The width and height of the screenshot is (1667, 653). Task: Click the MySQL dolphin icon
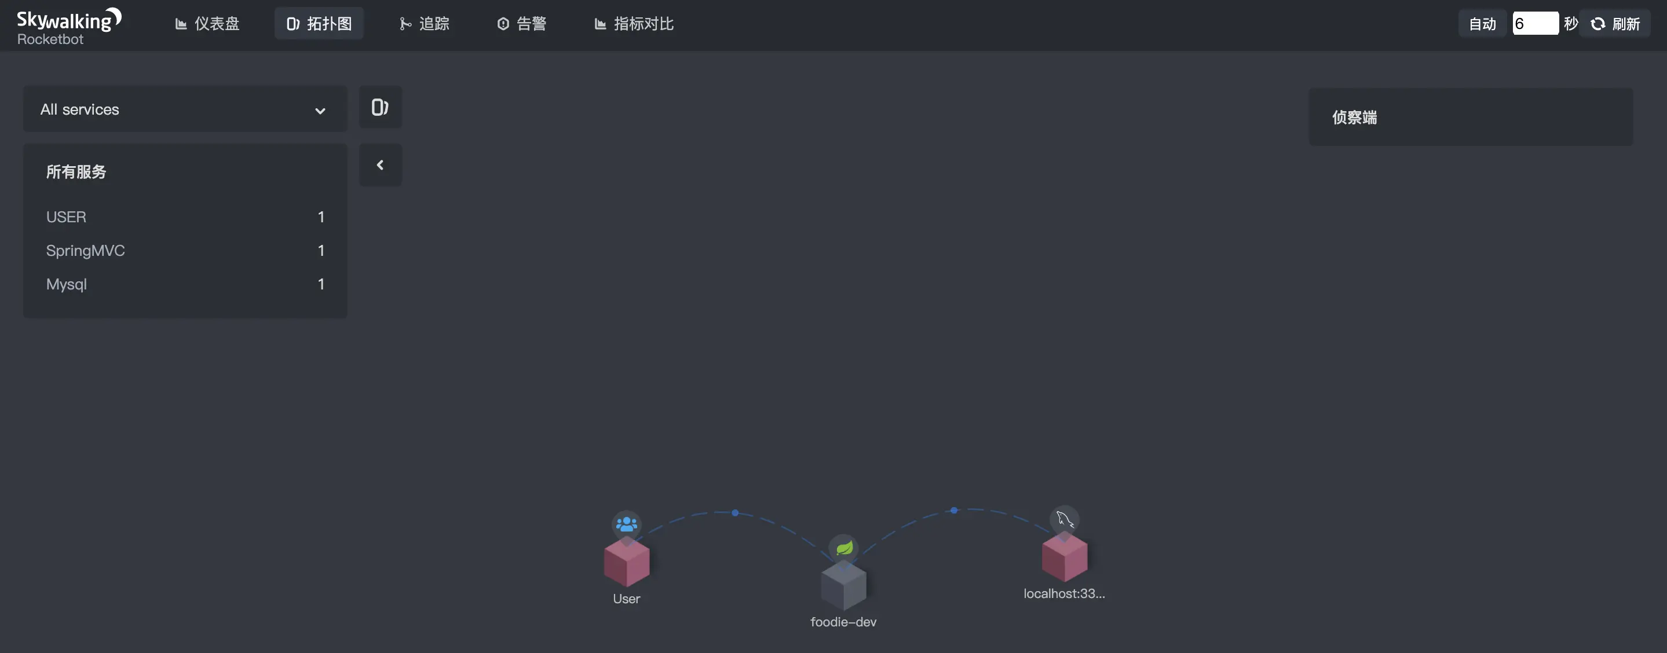click(x=1064, y=519)
